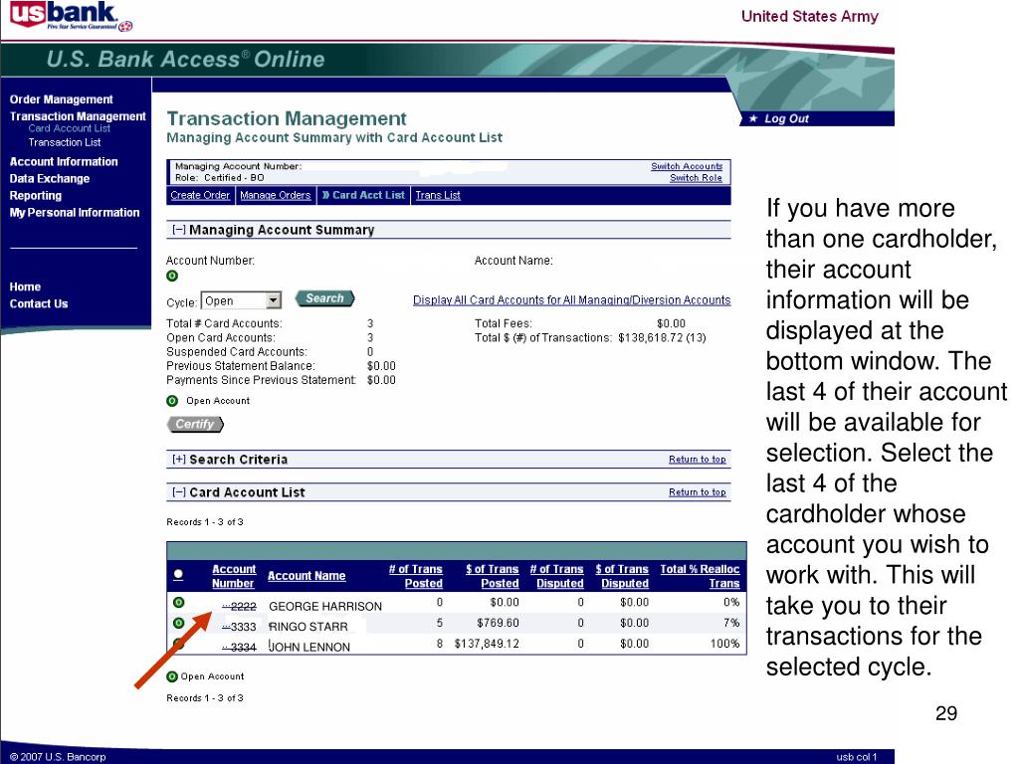
Task: Open My Personal Information in sidebar
Action: tap(75, 213)
